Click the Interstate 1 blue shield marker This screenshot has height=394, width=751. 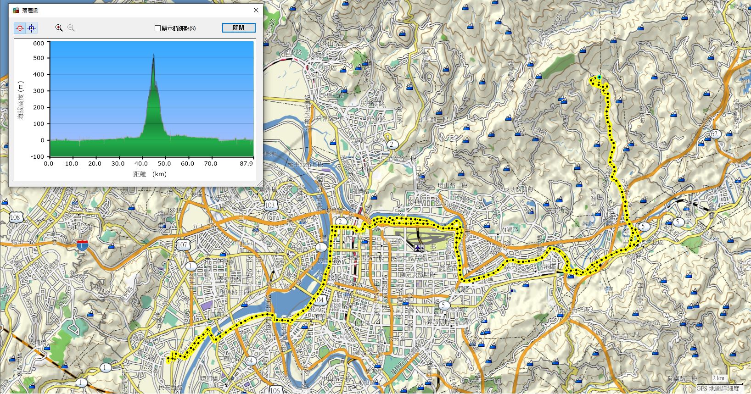point(83,244)
